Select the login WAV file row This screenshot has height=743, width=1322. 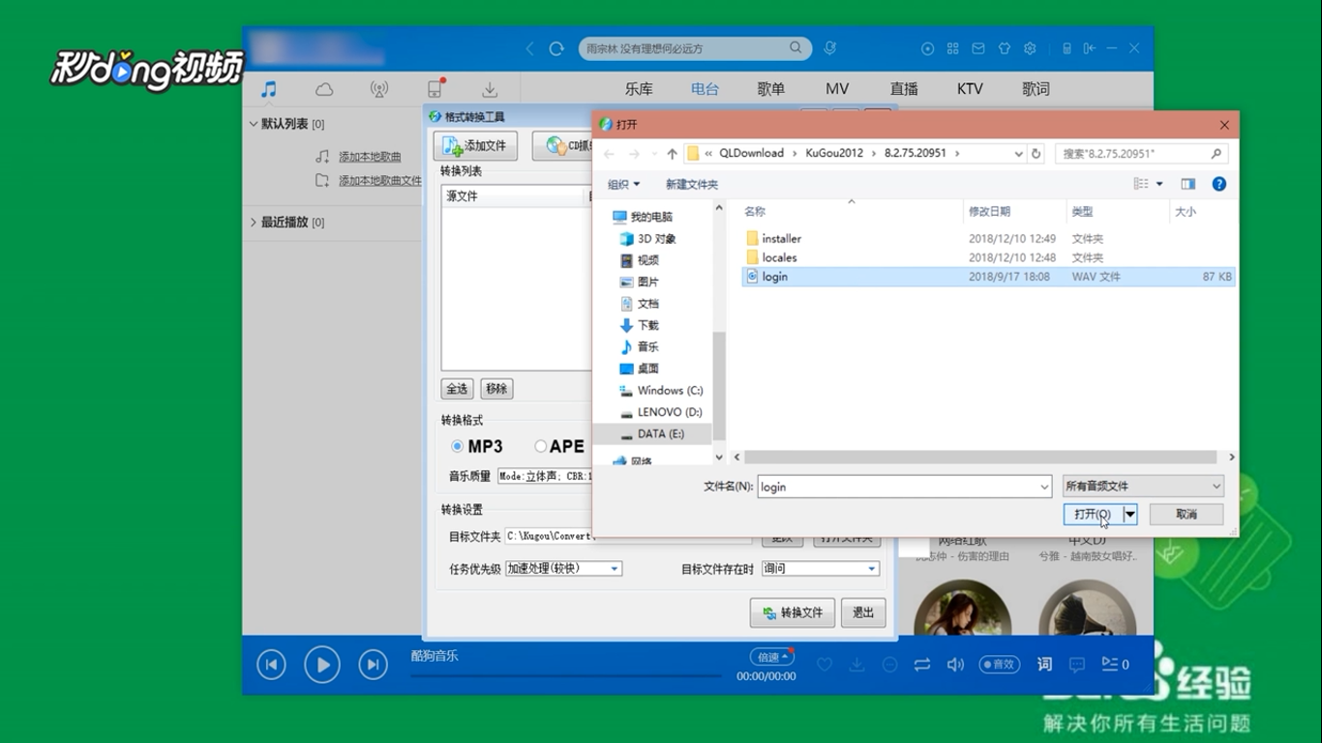click(x=989, y=277)
